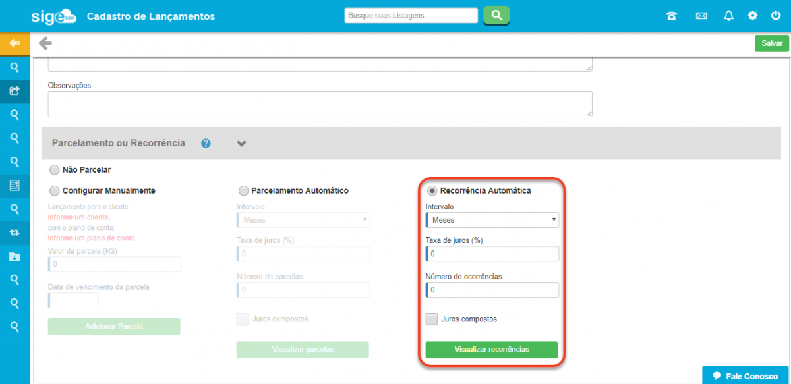Image resolution: width=791 pixels, height=384 pixels.
Task: Collapse the Parcelamento ou Recorrência section chevron
Action: pyautogui.click(x=241, y=143)
